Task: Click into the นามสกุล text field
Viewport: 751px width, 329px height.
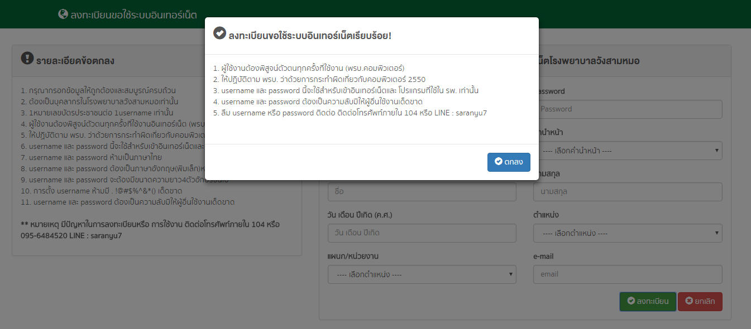Action: [x=628, y=192]
